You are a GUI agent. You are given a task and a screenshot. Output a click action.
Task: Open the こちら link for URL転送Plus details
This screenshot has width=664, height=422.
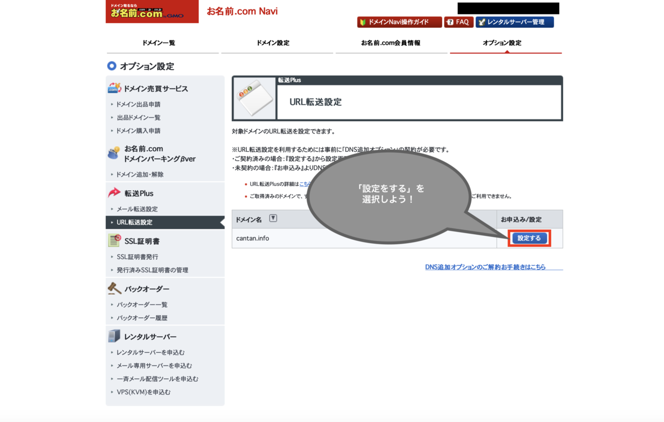coord(304,184)
